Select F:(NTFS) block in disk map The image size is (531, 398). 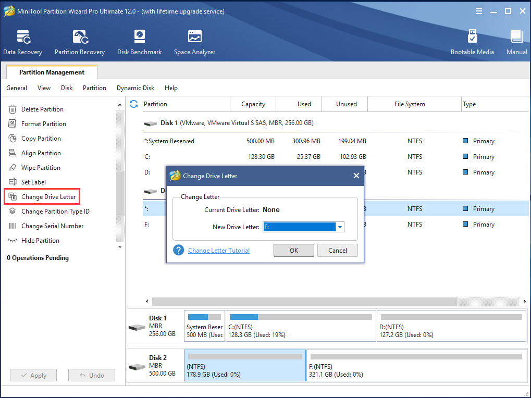(416, 366)
